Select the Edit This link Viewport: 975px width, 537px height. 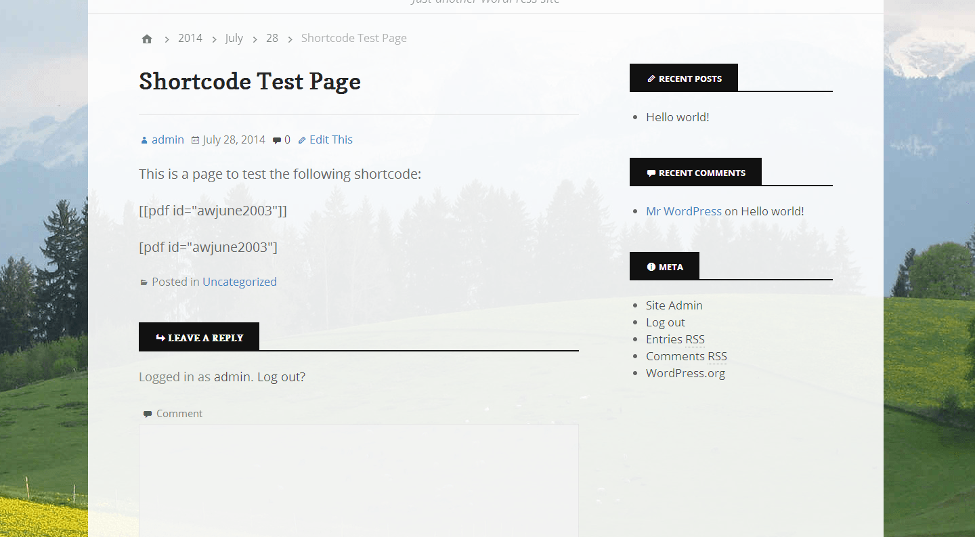pos(331,139)
